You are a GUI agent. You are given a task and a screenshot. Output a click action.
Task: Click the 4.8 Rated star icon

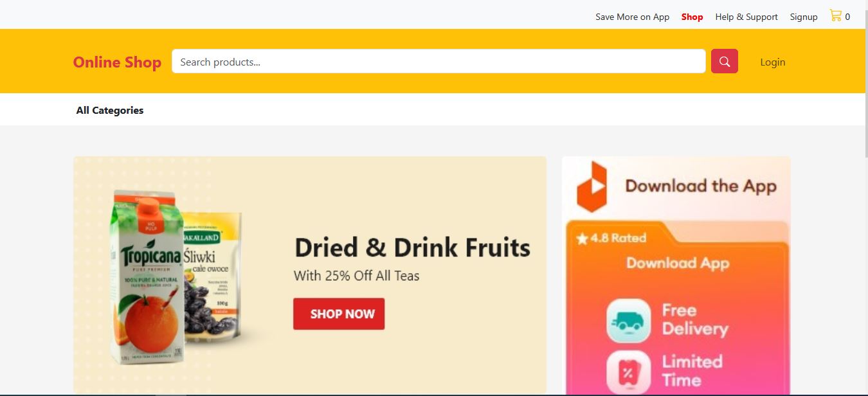pyautogui.click(x=583, y=239)
